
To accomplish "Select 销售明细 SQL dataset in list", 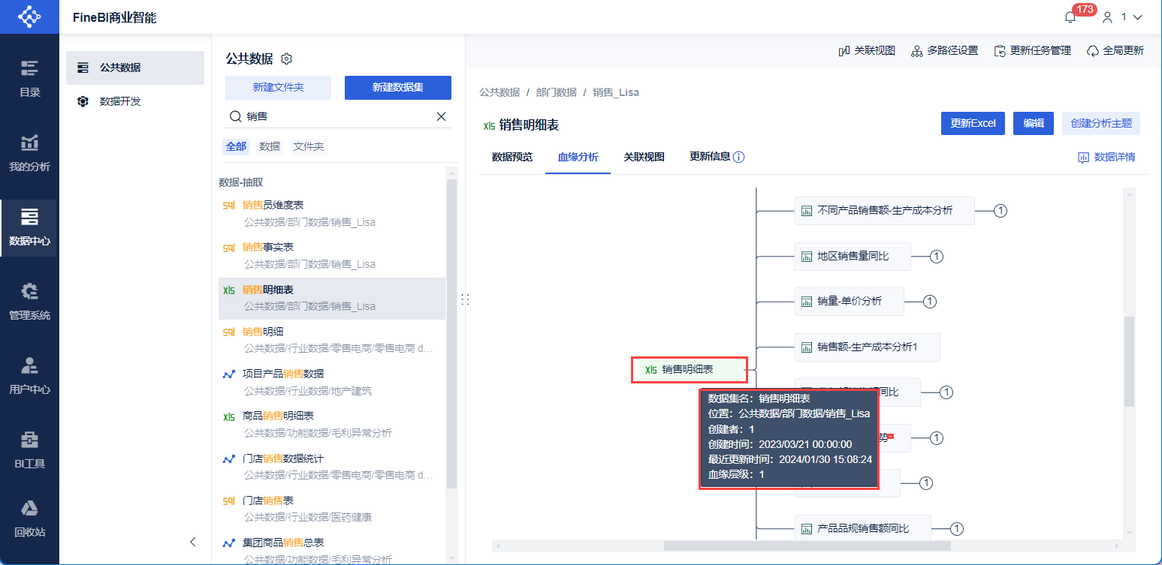I will click(x=332, y=340).
